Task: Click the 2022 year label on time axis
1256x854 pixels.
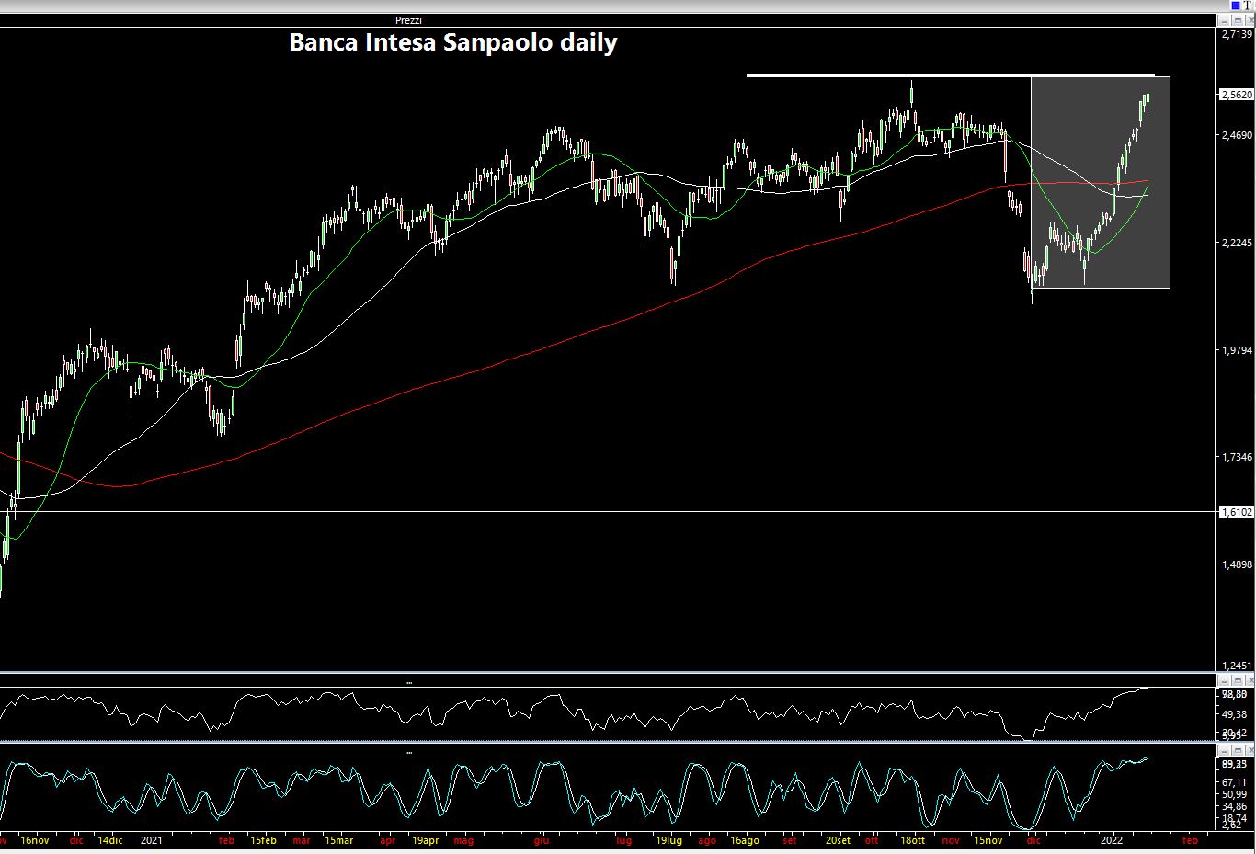Action: [x=1112, y=840]
